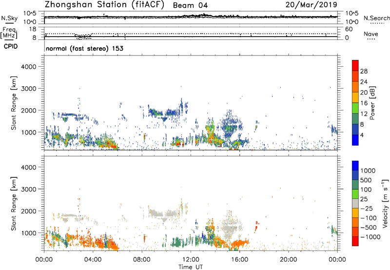Pick the yellow-orange power colorbar segment near 16
This screenshot has width=390, height=270.
pos(355,97)
